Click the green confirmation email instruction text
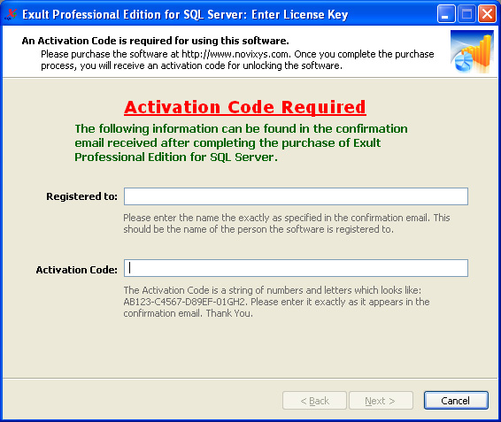The width and height of the screenshot is (501, 422). pyautogui.click(x=241, y=142)
